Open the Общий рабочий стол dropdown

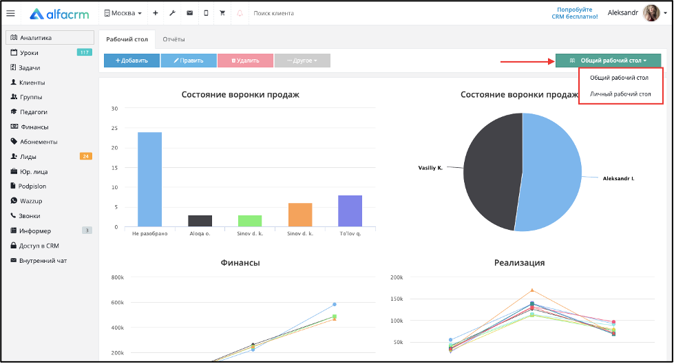pyautogui.click(x=608, y=61)
